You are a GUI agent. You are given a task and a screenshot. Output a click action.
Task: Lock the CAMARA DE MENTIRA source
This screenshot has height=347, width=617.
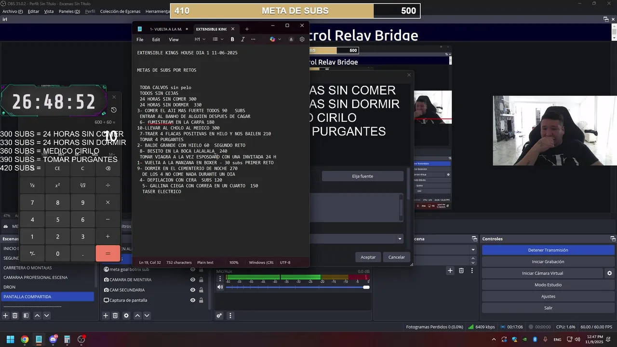(201, 280)
